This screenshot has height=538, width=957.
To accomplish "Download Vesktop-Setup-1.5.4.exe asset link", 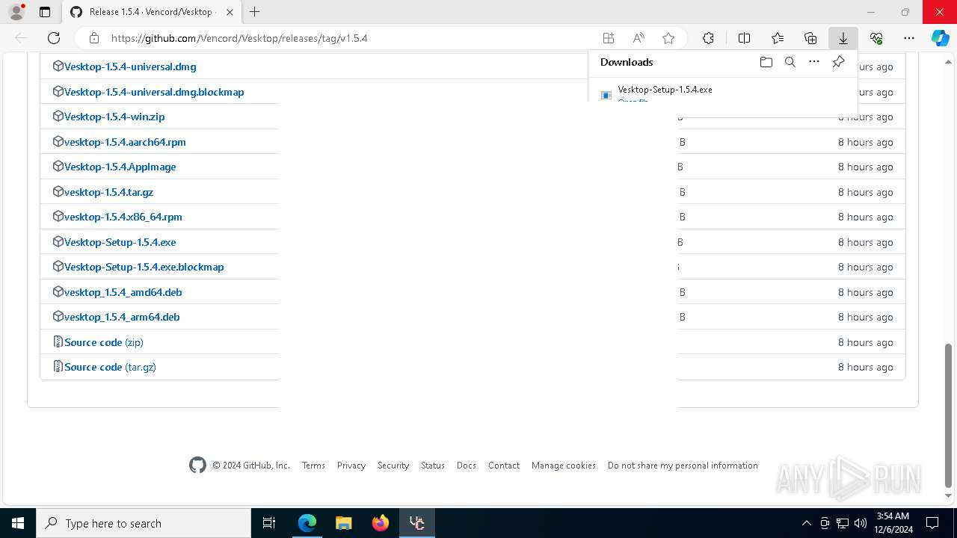I will tap(120, 242).
